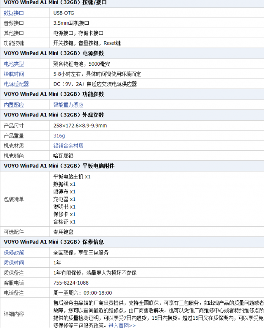Viewport: 264px width, 328px height.
Task: Click the 316g weight link
Action: (x=59, y=136)
